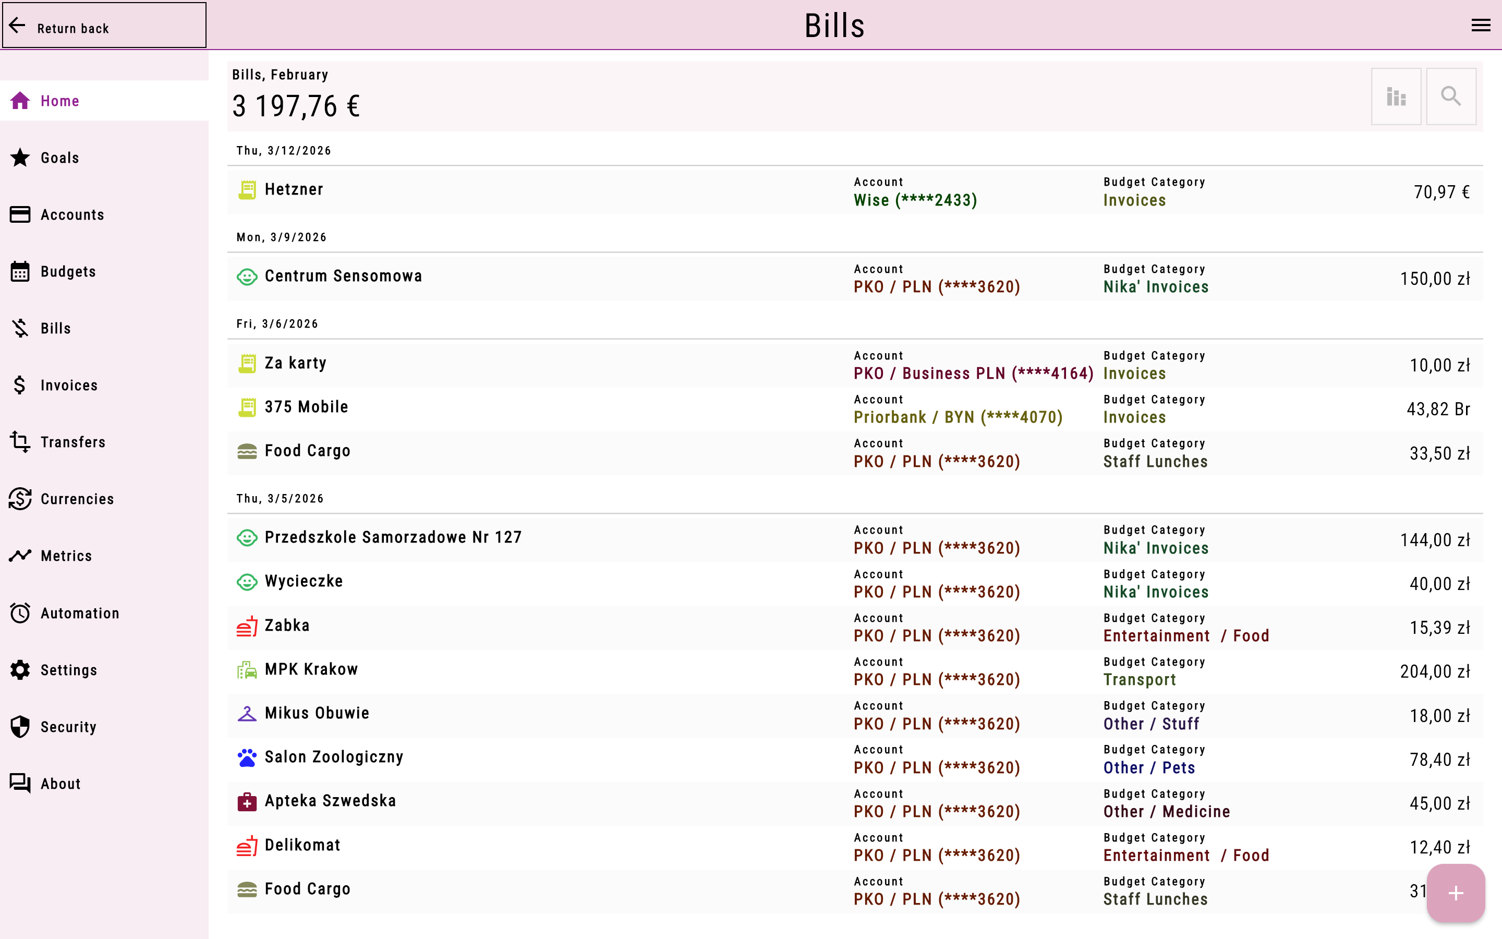Click the Settings gear icon
This screenshot has width=1502, height=939.
click(x=20, y=670)
